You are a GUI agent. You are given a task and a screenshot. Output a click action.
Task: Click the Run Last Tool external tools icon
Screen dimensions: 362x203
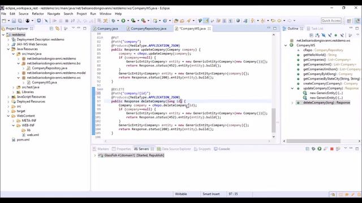click(144, 21)
